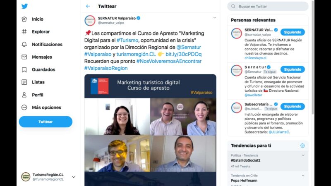Image resolution: width=331 pixels, height=186 pixels.
Task: Click the Buscar en Twitter search field
Action: coord(268,6)
